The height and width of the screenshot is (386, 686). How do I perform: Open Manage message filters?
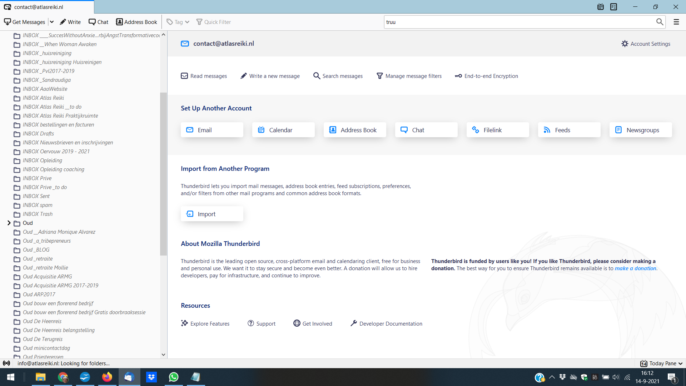(x=409, y=76)
